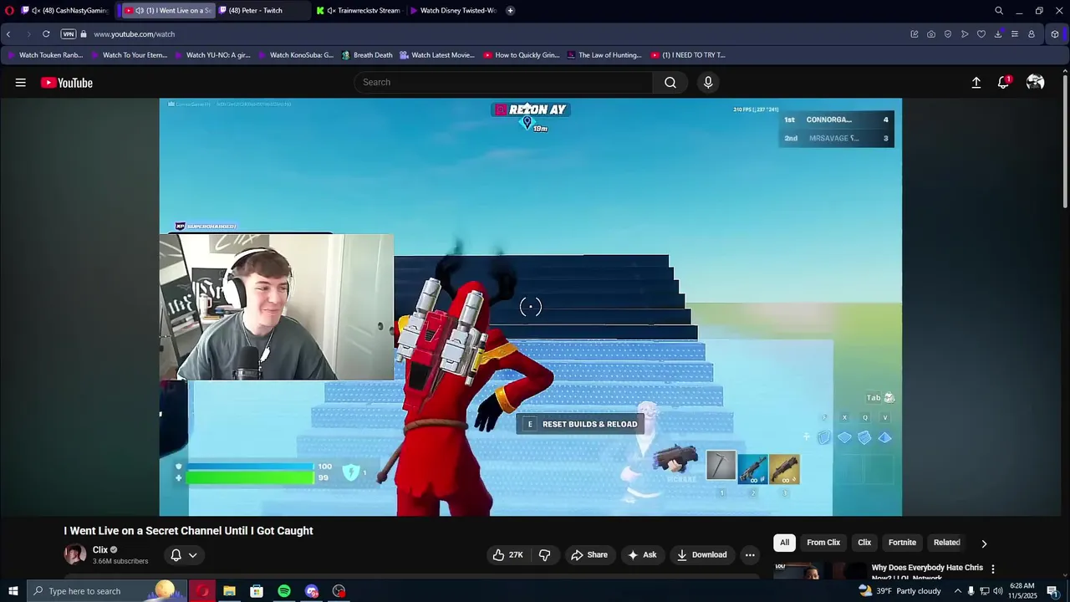Click the magnifier search button
Viewport: 1070px width, 602px height.
(670, 82)
